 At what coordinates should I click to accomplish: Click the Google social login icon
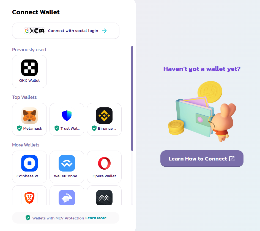pos(27,31)
